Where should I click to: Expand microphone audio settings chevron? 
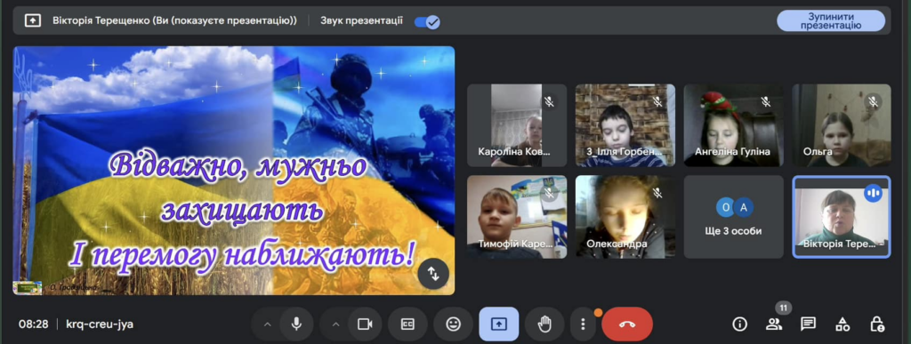[267, 324]
